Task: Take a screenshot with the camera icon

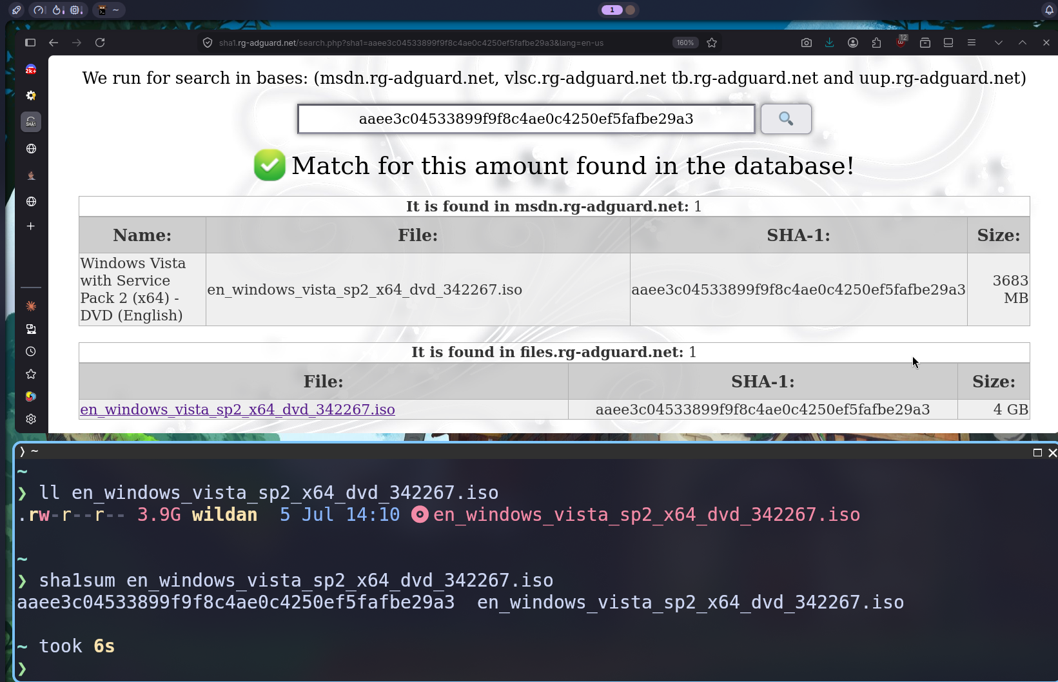Action: [807, 43]
